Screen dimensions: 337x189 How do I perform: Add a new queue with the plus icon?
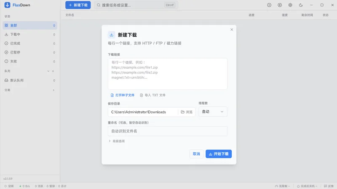click(x=53, y=71)
